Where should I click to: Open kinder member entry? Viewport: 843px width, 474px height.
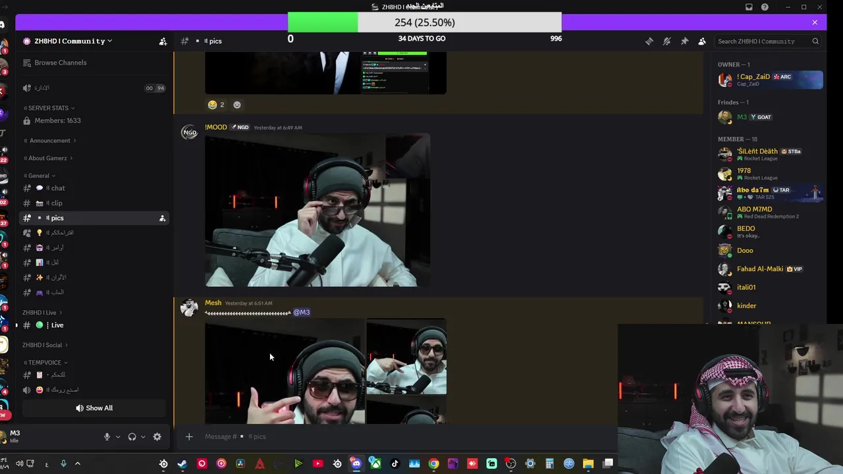pyautogui.click(x=769, y=306)
